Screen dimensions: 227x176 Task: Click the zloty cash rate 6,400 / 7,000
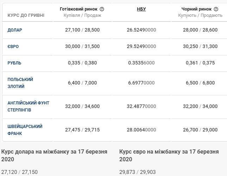tap(83, 83)
